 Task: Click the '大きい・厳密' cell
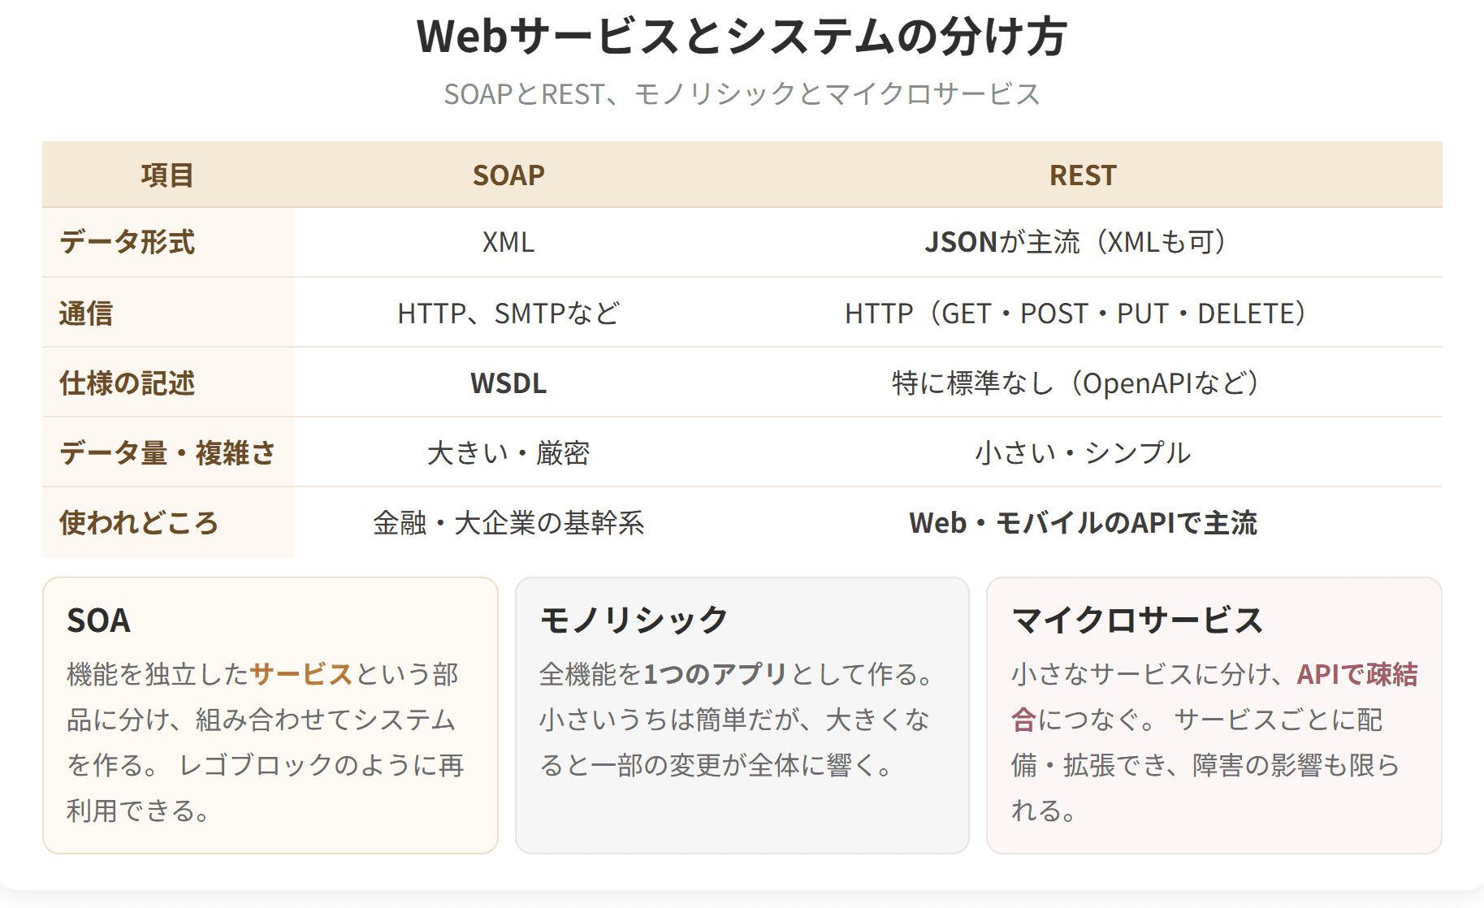pos(508,452)
